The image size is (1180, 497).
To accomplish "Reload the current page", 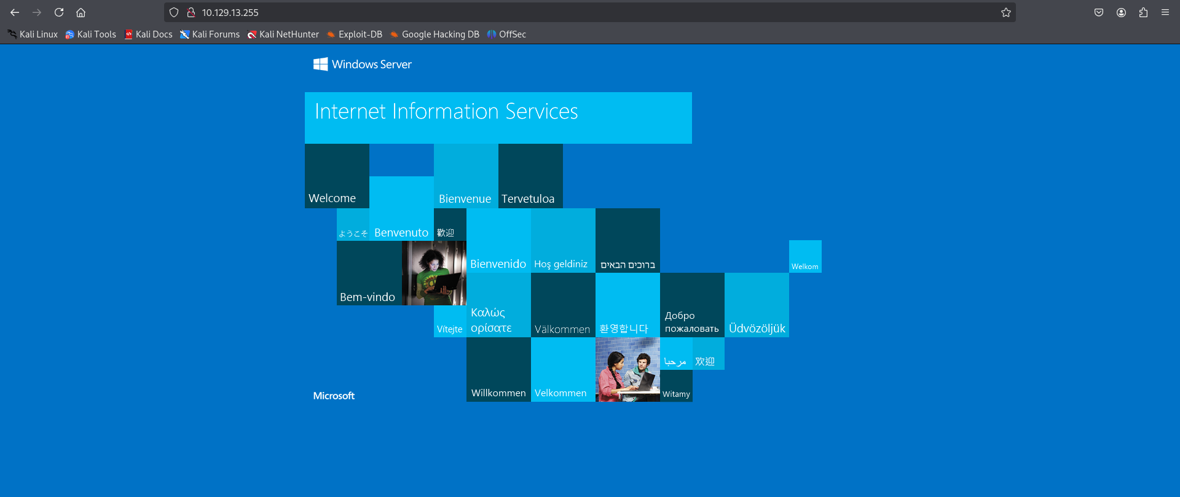I will click(59, 12).
